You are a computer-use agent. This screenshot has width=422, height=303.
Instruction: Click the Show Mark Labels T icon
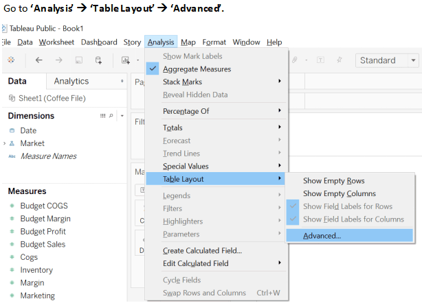point(320,60)
